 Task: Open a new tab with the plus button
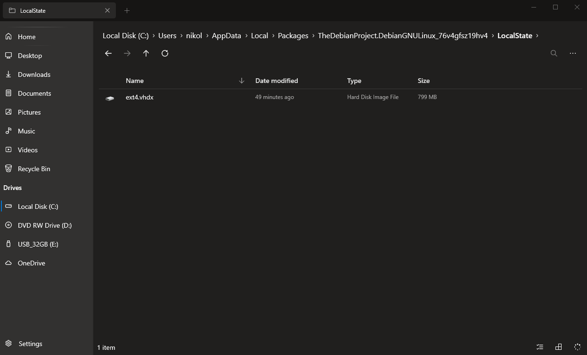pos(127,10)
